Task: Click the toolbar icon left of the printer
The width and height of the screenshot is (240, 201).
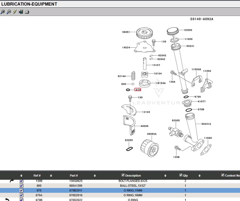Action: [21, 12]
